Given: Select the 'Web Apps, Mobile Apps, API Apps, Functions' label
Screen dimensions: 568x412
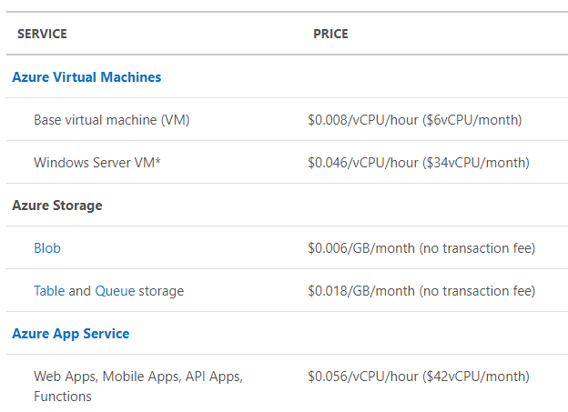Looking at the screenshot, I should 138,387.
